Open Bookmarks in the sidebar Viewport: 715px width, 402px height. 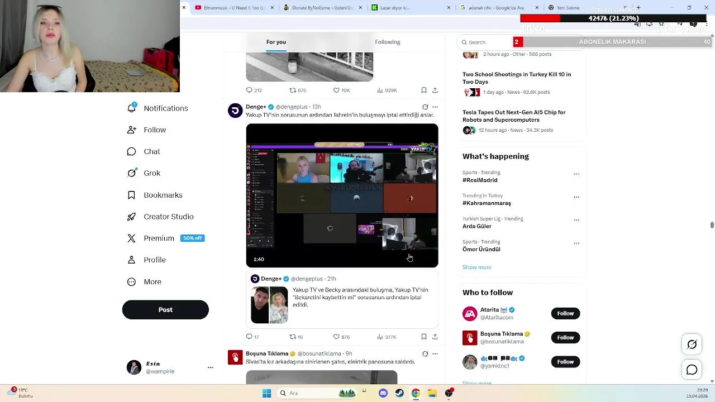click(x=155, y=195)
